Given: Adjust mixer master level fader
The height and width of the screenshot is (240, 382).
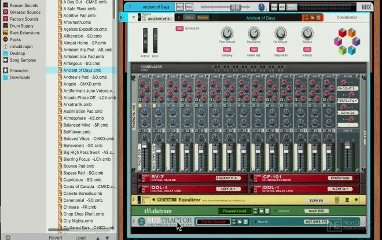Looking at the screenshot, I should [347, 146].
